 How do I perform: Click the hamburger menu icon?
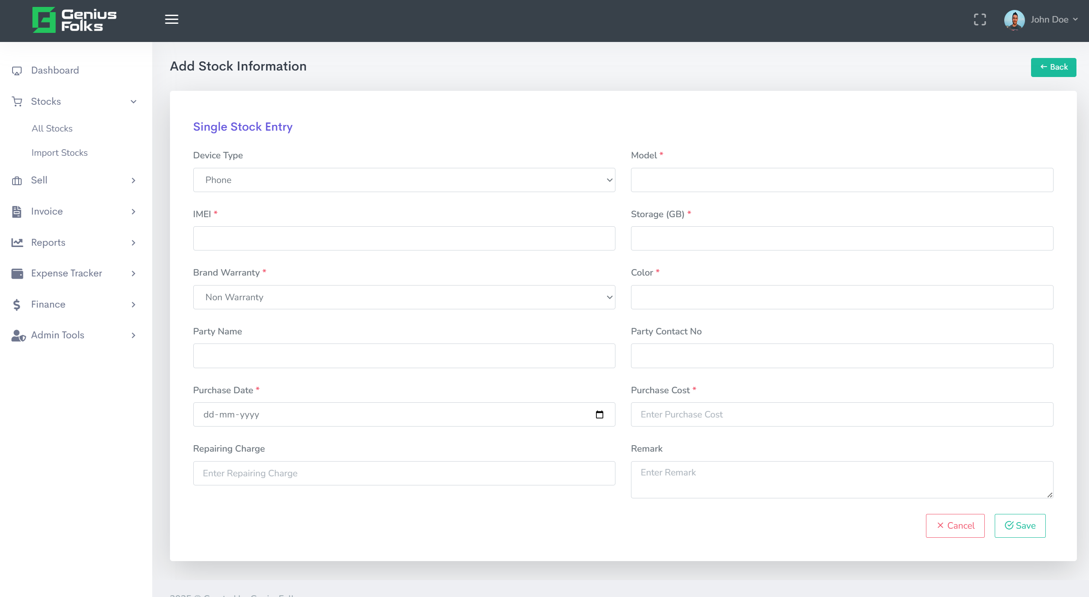coord(172,19)
